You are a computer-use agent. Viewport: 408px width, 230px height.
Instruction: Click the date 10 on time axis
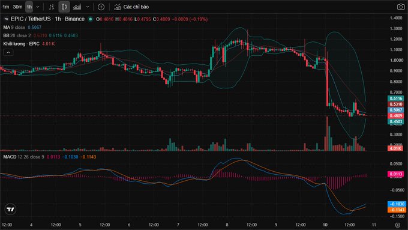(x=325, y=225)
